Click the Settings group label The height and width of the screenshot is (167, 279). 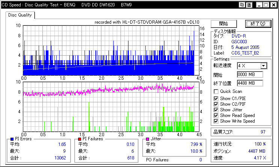point(222,59)
